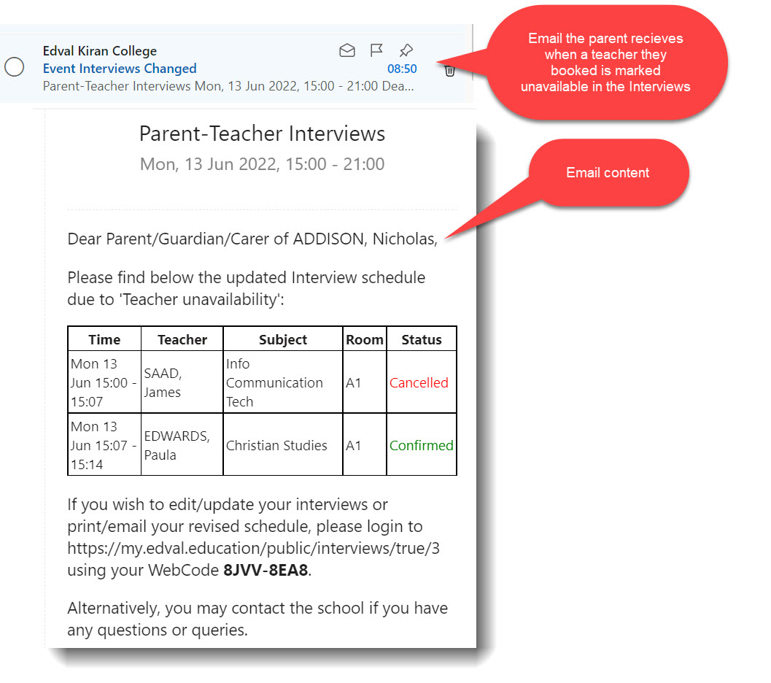
Task: Click the Mon 13 Jun 15:07 - 15:14 time cell
Action: [104, 445]
